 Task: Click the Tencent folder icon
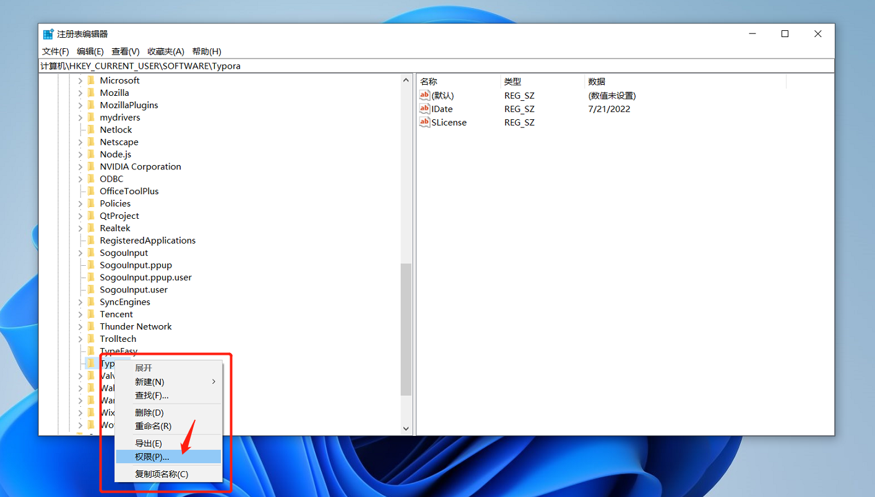(91, 315)
